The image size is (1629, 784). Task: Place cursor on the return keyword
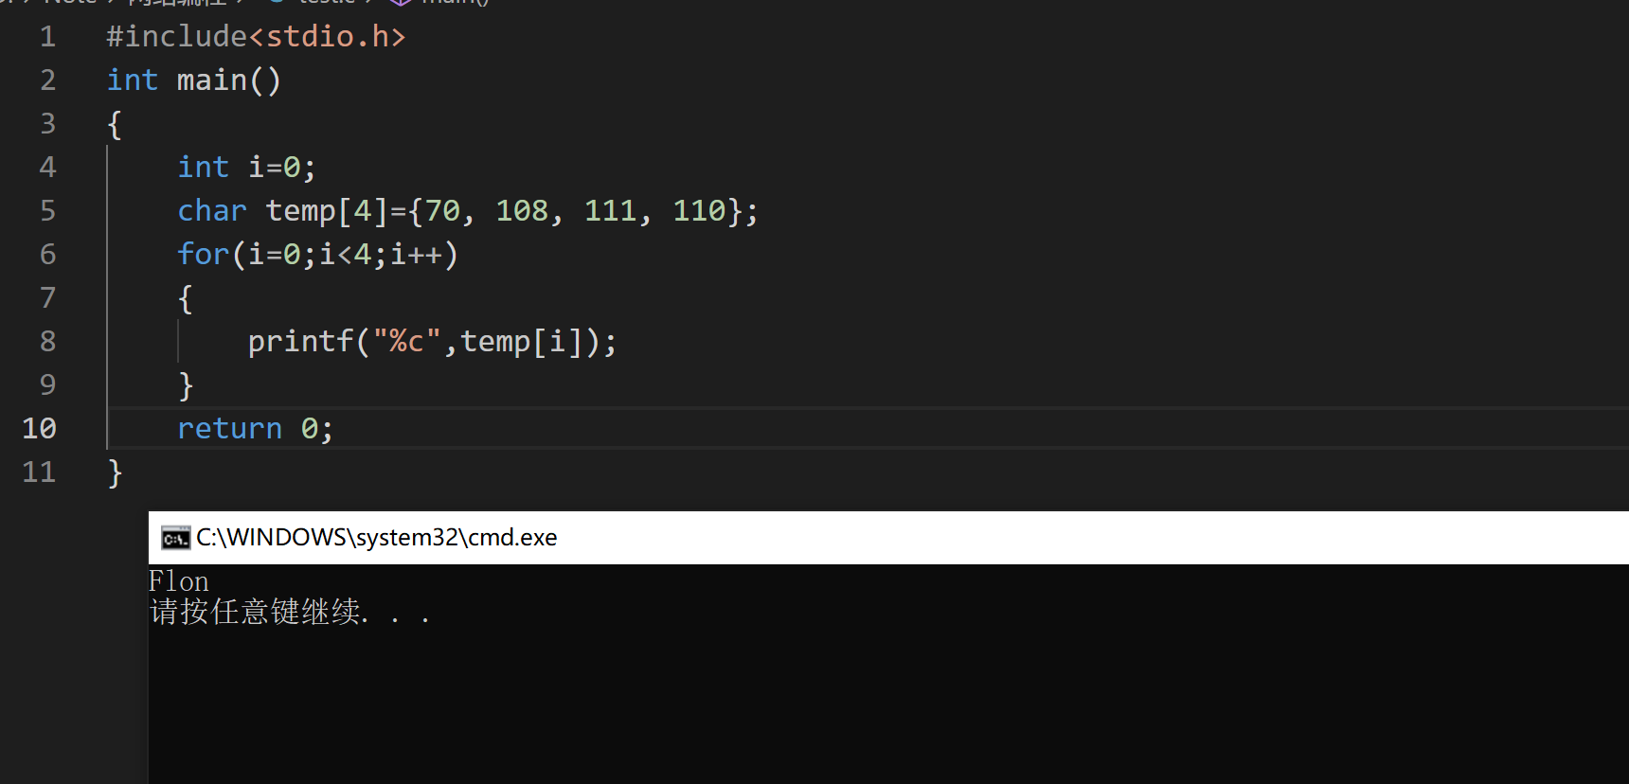229,429
